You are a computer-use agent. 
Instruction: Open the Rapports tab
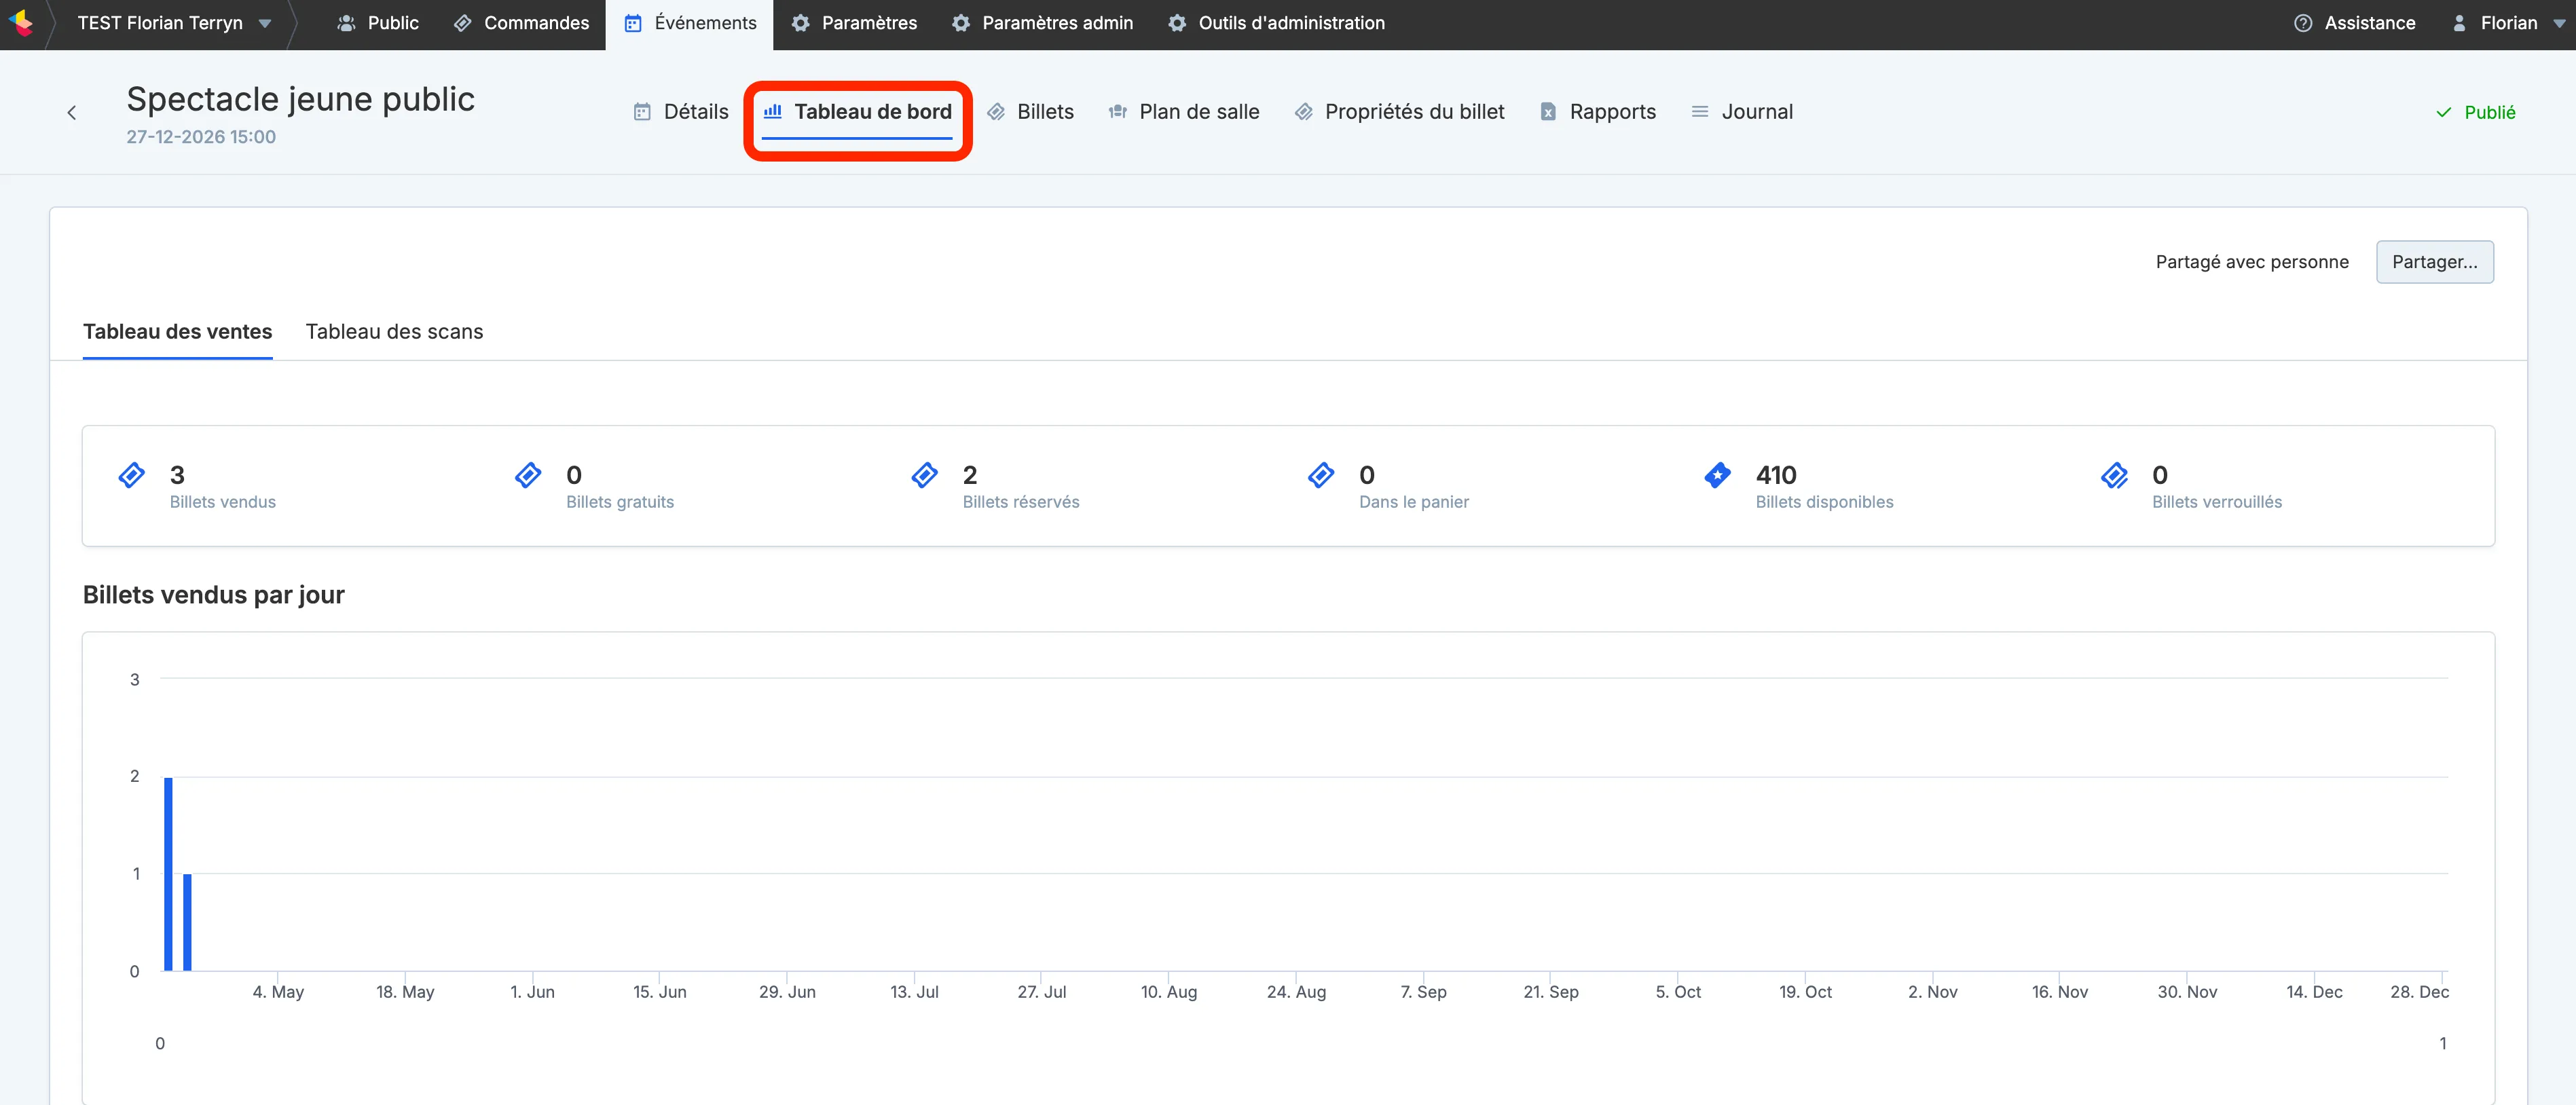(x=1598, y=112)
